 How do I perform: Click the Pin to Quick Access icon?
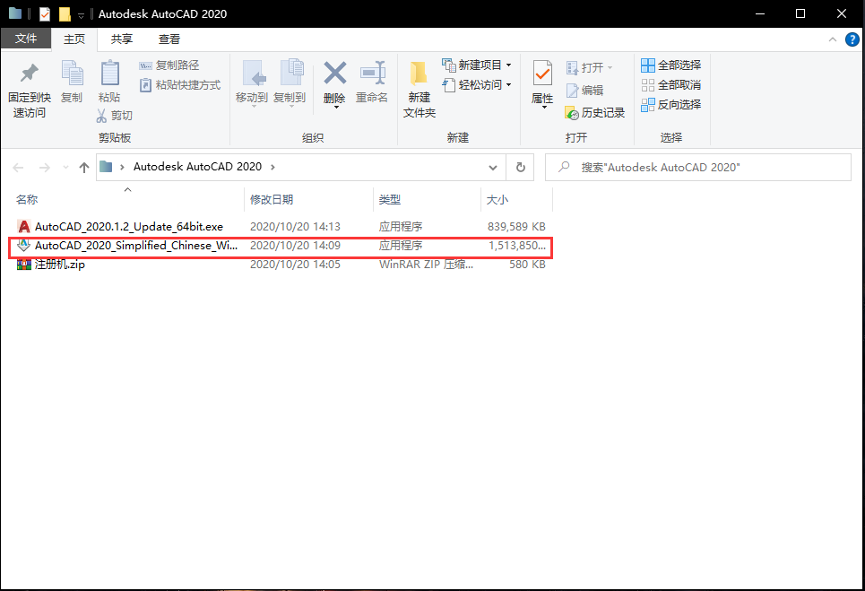click(29, 74)
